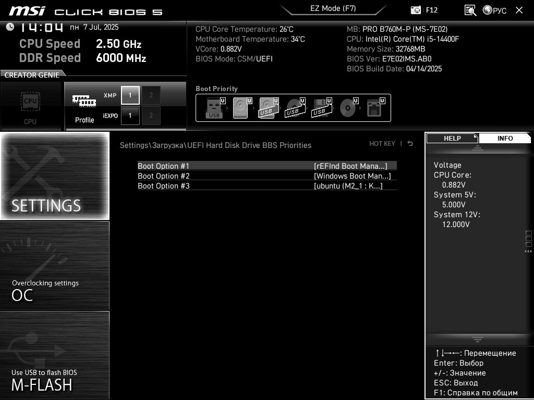Enable XMP profile 2
The image size is (534, 400).
pyautogui.click(x=151, y=95)
